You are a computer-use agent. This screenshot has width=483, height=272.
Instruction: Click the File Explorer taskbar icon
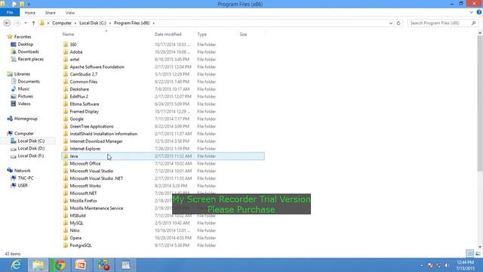(38, 265)
